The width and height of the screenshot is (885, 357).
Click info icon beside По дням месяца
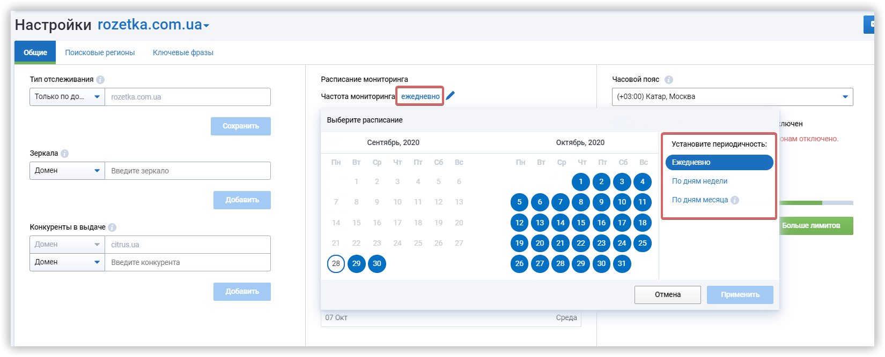click(735, 200)
